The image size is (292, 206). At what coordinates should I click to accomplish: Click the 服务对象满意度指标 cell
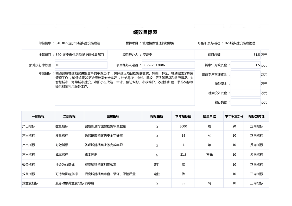[69, 183]
